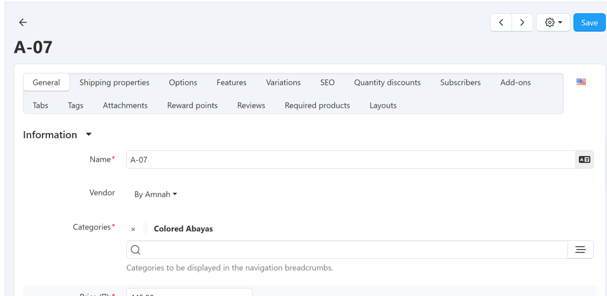Open the Reviews tab

[251, 105]
